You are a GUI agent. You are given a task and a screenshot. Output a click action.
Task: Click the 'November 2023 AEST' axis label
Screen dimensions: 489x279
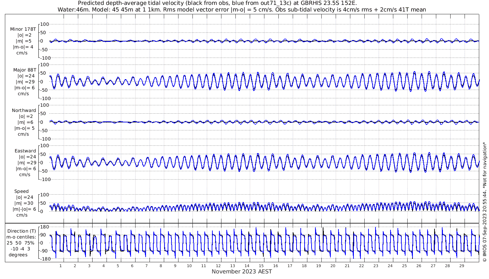(x=242, y=271)
